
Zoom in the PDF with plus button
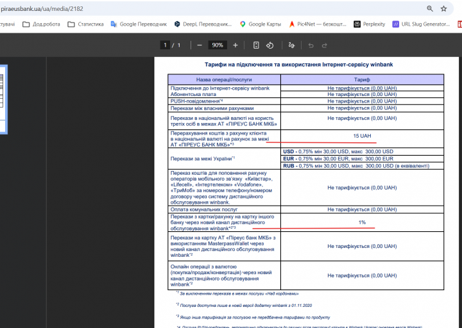(x=235, y=45)
